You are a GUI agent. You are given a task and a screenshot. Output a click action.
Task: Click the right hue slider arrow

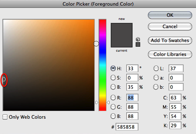(108, 102)
